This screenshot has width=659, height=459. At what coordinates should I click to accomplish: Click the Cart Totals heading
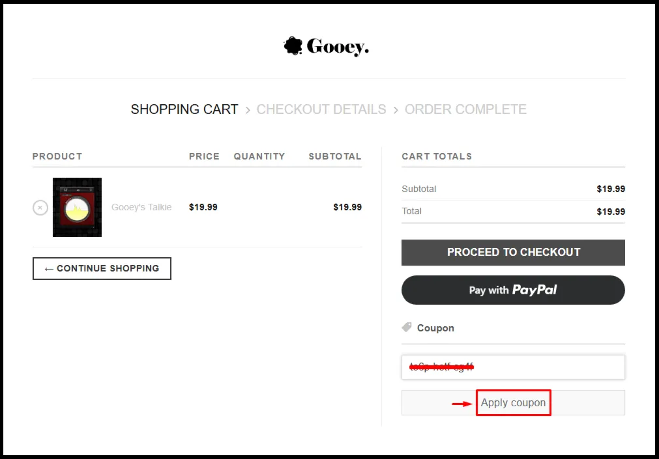437,156
